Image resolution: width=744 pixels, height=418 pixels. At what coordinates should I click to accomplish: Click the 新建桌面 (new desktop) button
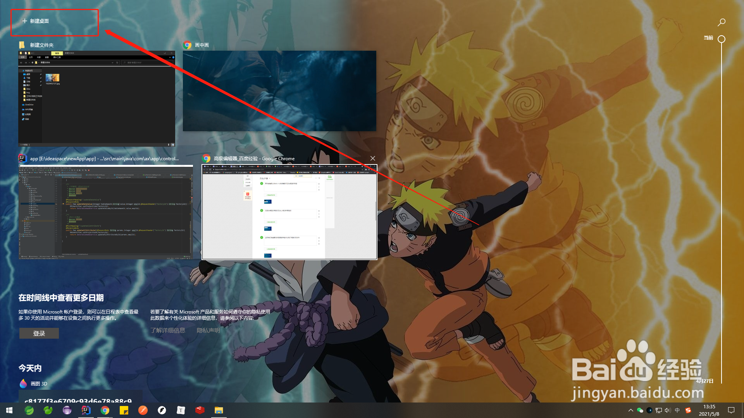[x=36, y=21]
